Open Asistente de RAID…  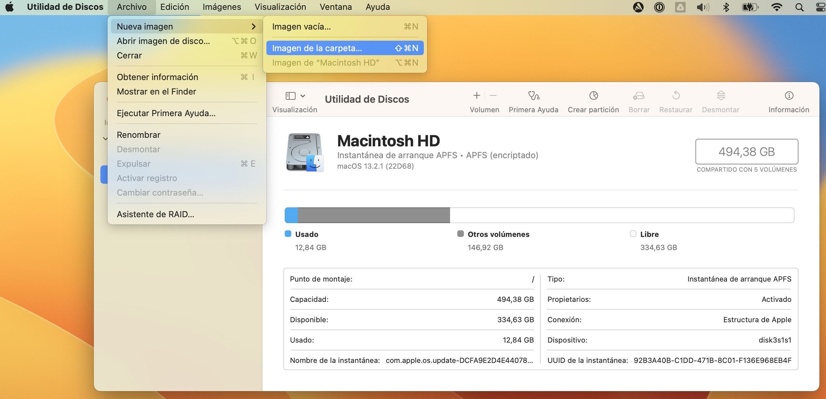186,214
